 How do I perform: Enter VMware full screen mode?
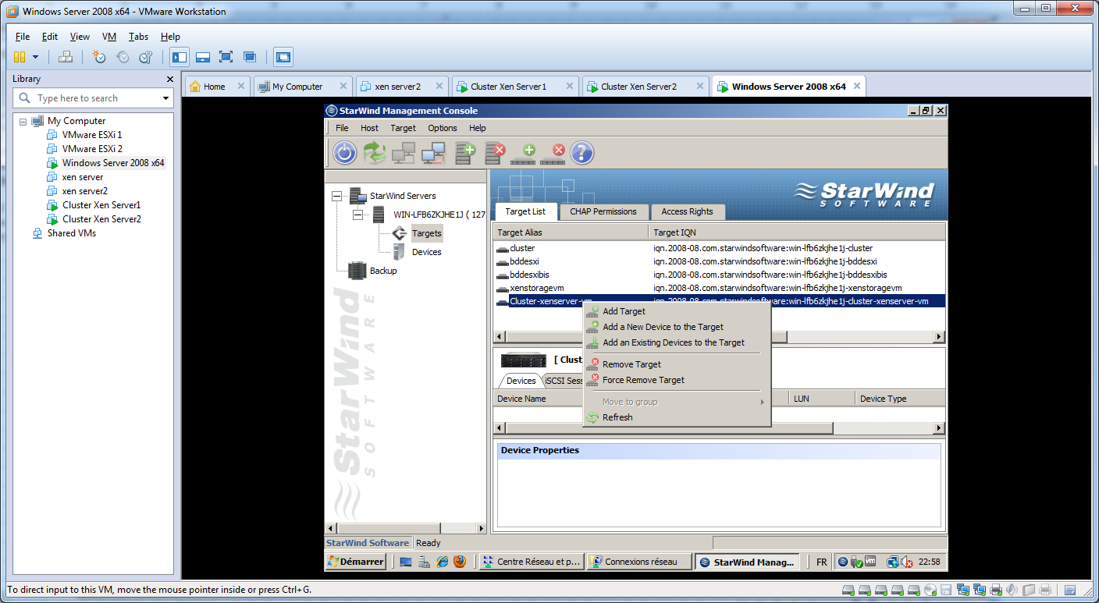[226, 57]
